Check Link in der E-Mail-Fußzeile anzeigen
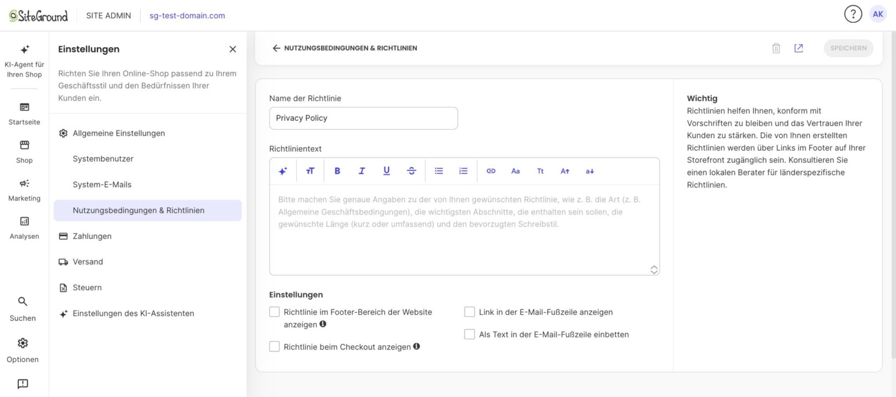 (469, 312)
